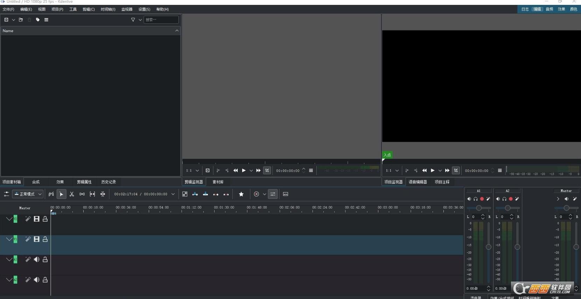Open the 项目(P) menu
Viewport: 581px width, 299px height.
(x=57, y=9)
